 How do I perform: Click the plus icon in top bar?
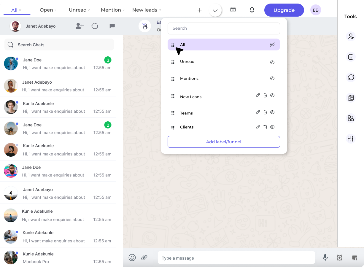[x=200, y=10]
